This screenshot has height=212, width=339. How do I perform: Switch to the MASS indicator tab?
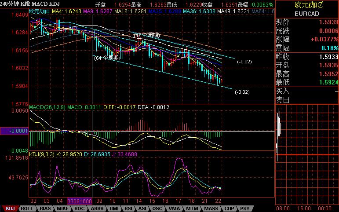pos(211,208)
